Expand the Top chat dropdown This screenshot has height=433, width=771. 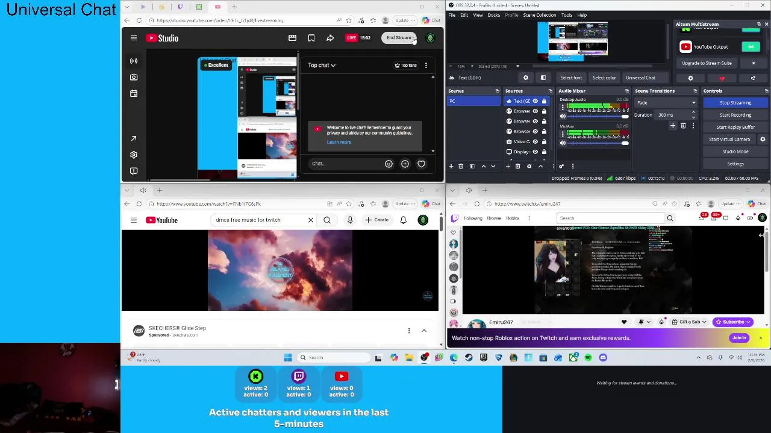322,65
